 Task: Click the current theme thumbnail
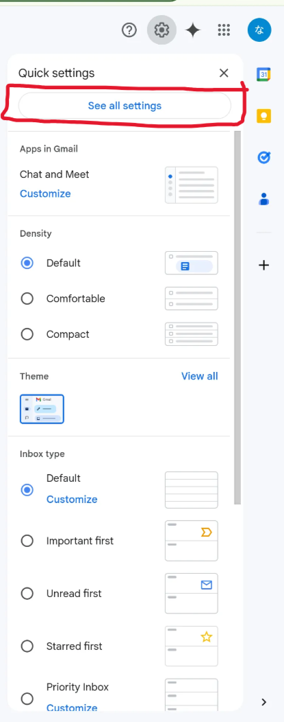pyautogui.click(x=42, y=409)
